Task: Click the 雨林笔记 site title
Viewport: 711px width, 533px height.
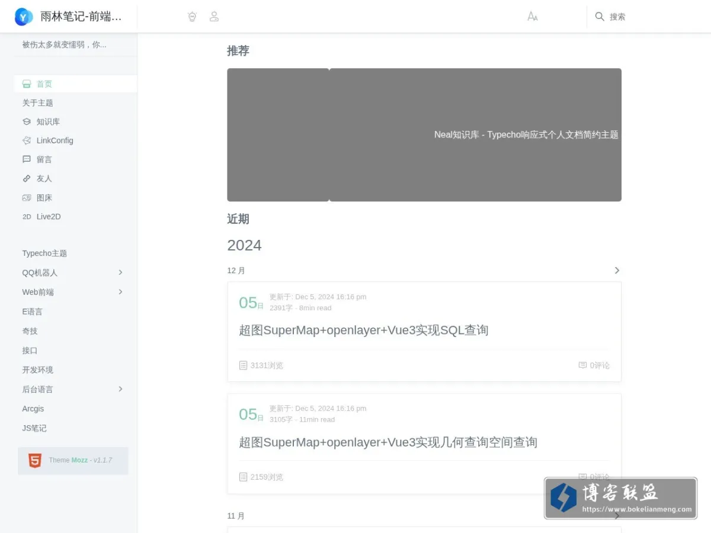Action: (81, 17)
